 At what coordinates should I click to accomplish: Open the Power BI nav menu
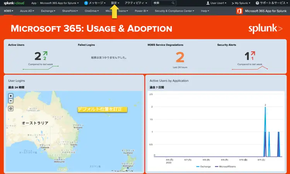[141, 11]
